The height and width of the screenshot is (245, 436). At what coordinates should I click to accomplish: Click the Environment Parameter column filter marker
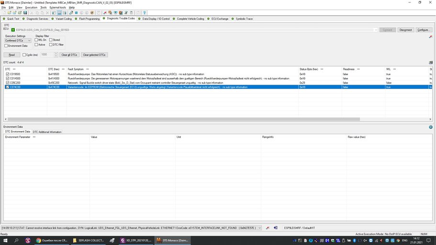pos(34,137)
